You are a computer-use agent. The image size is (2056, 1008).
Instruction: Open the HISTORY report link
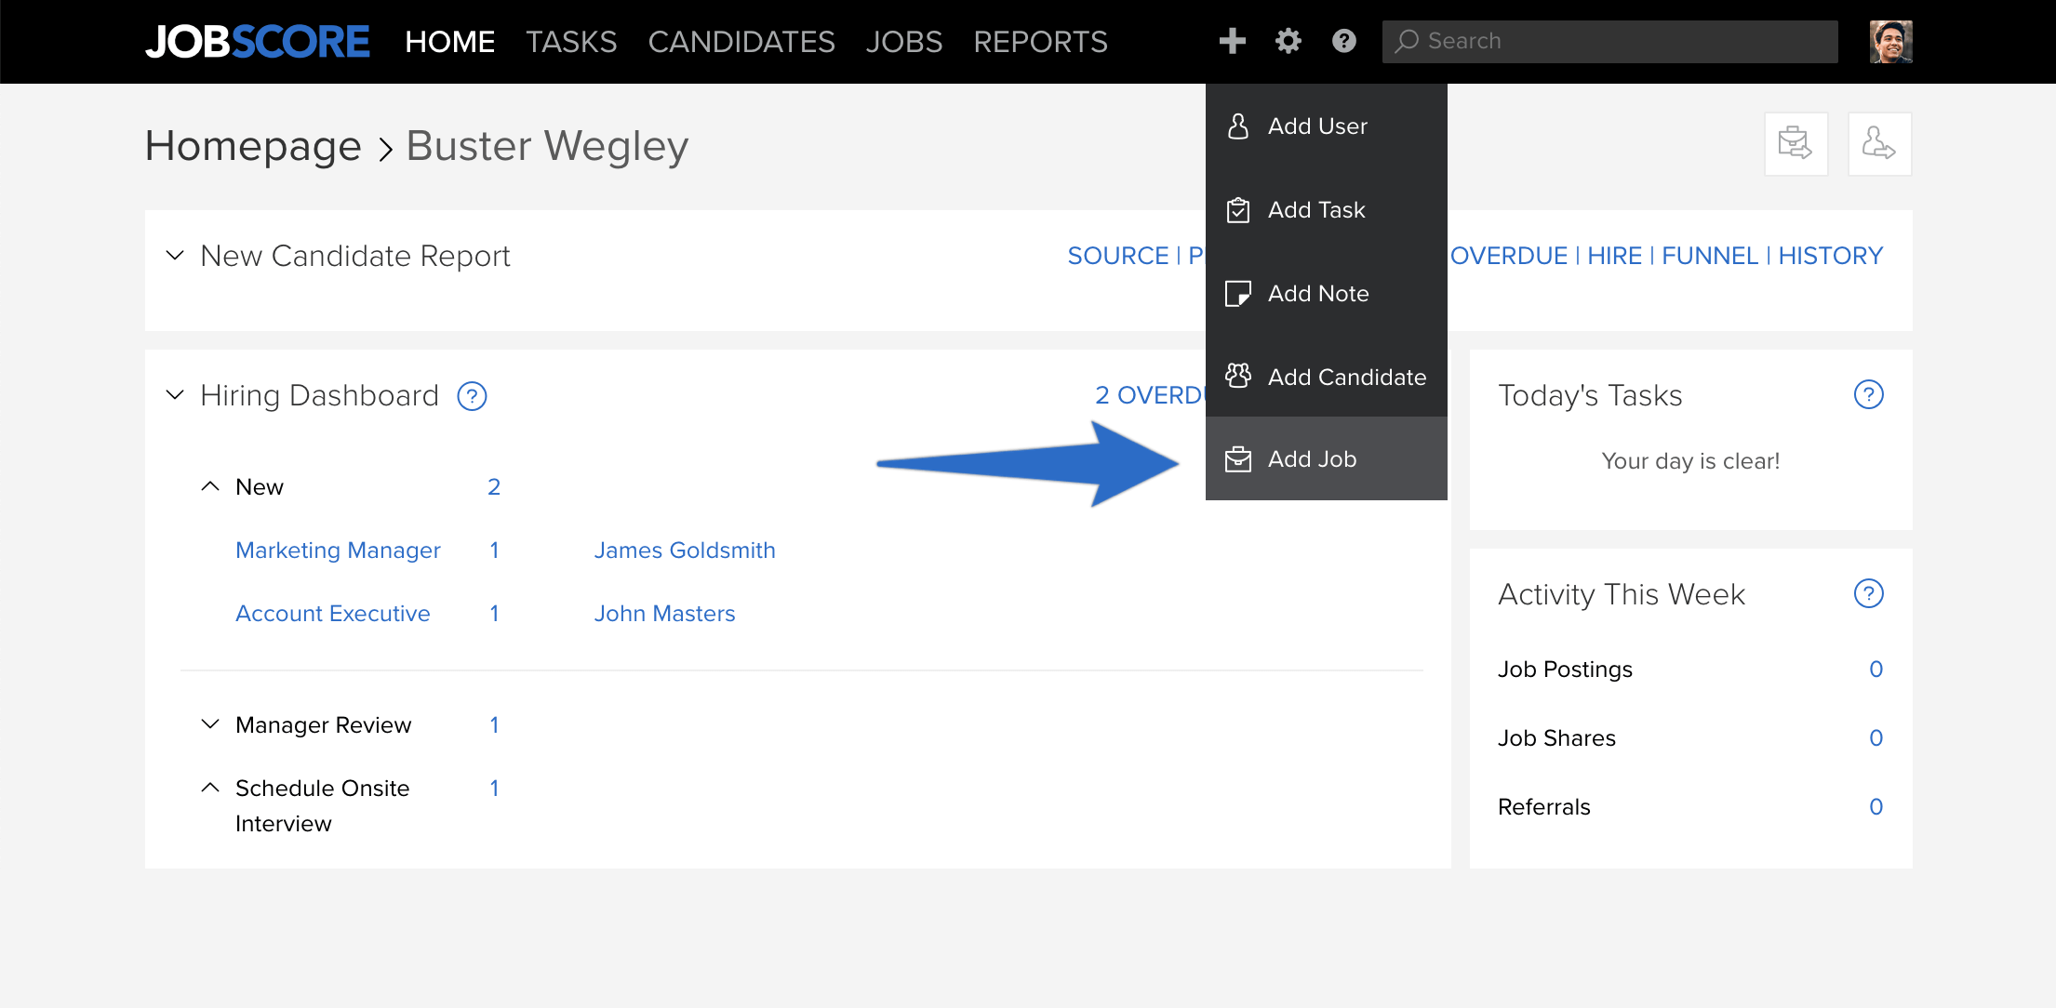pos(1831,256)
